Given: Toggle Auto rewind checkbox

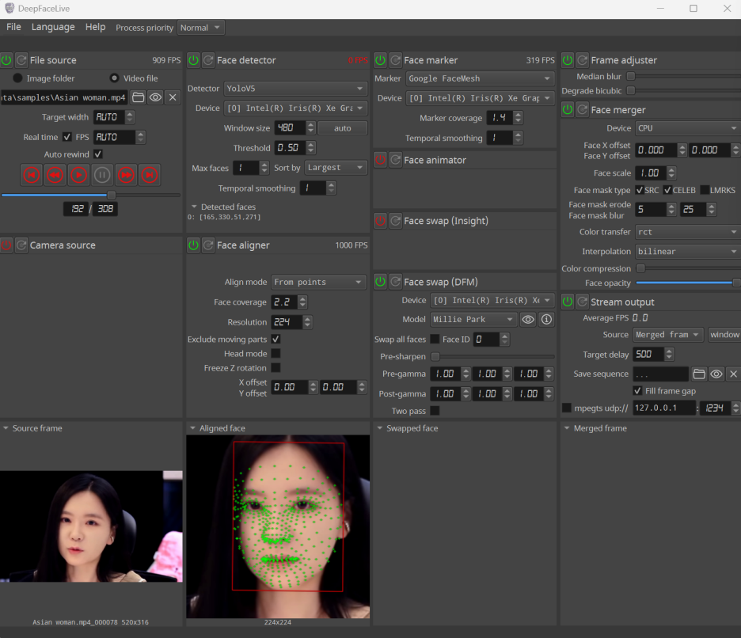Looking at the screenshot, I should coord(98,154).
